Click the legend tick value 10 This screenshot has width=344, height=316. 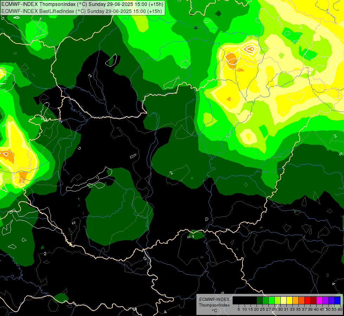tap(245, 309)
